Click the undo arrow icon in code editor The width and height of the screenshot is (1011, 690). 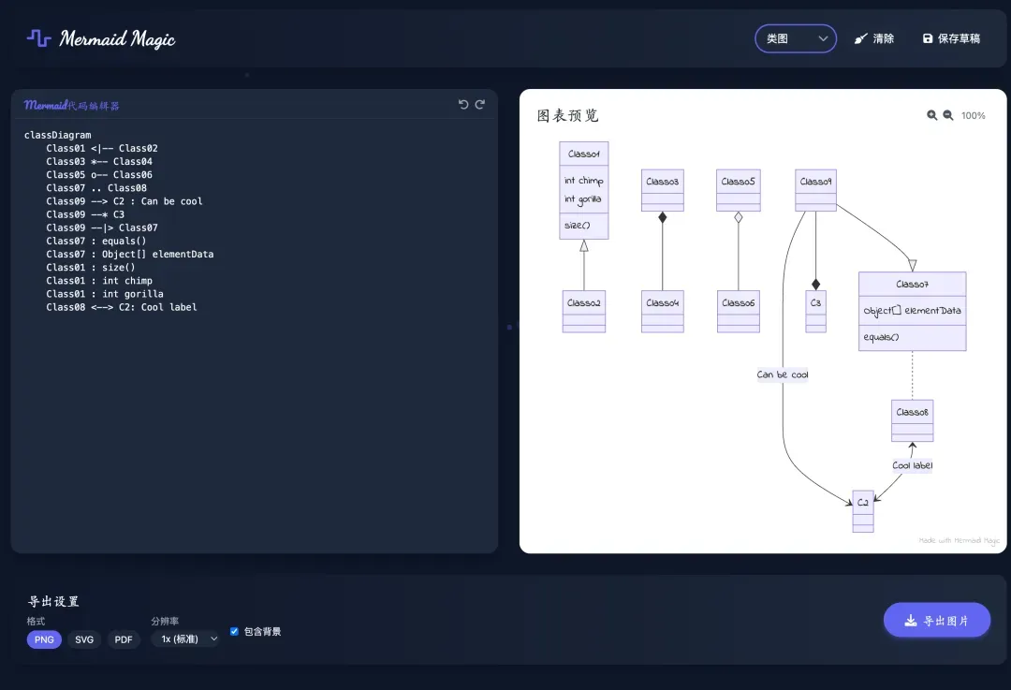463,105
